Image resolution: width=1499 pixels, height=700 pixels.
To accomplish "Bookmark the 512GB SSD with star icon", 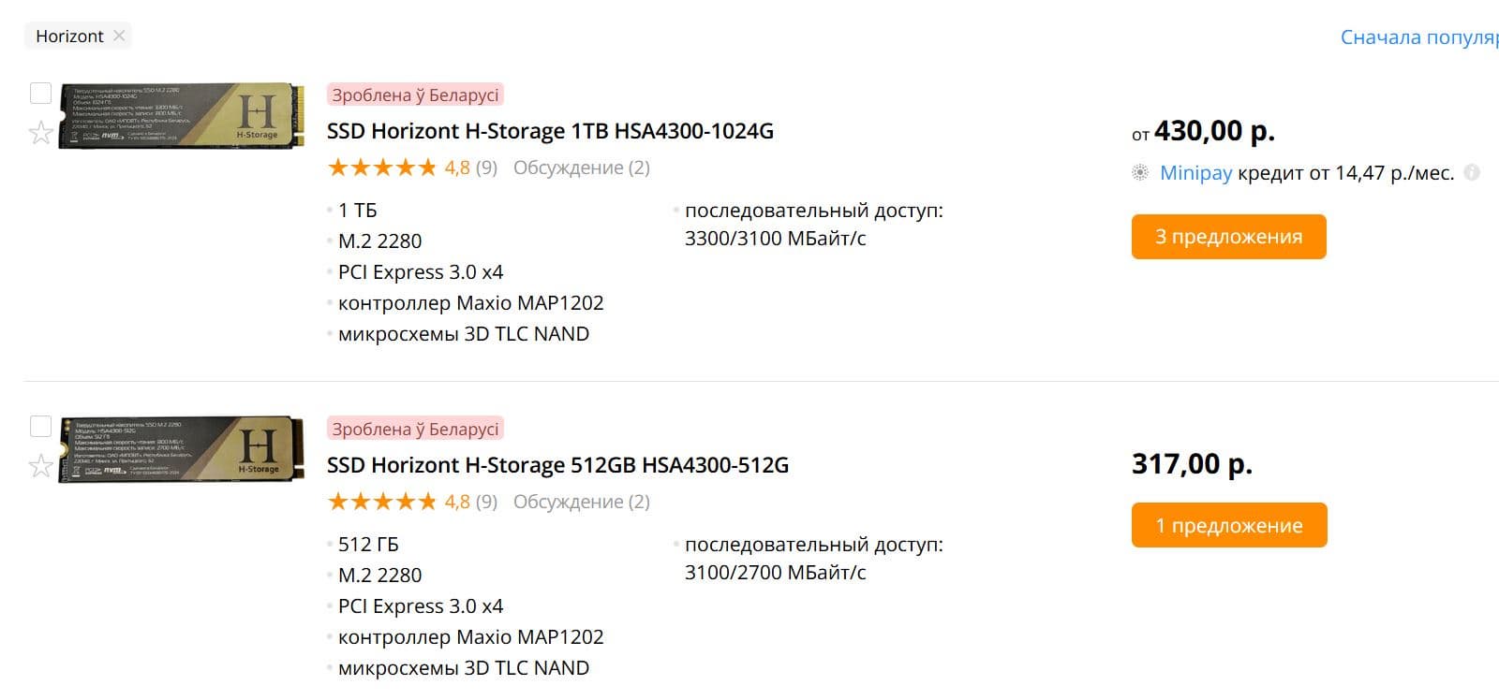I will 40,466.
